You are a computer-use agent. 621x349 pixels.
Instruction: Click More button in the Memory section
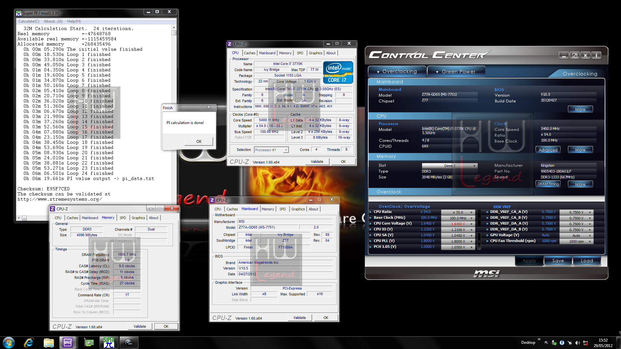(580, 184)
